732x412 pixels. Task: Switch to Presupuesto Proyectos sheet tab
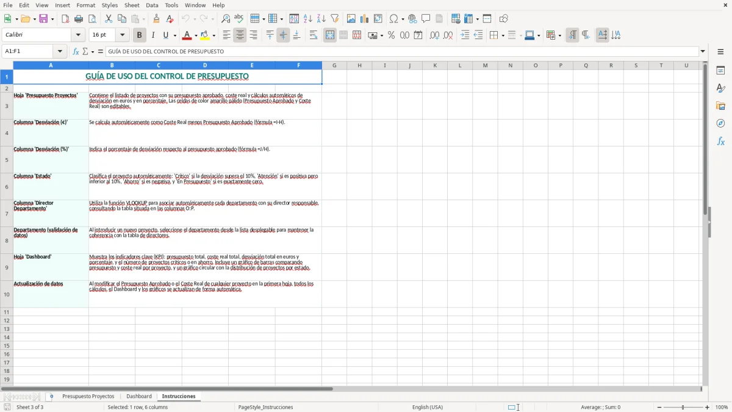click(88, 396)
